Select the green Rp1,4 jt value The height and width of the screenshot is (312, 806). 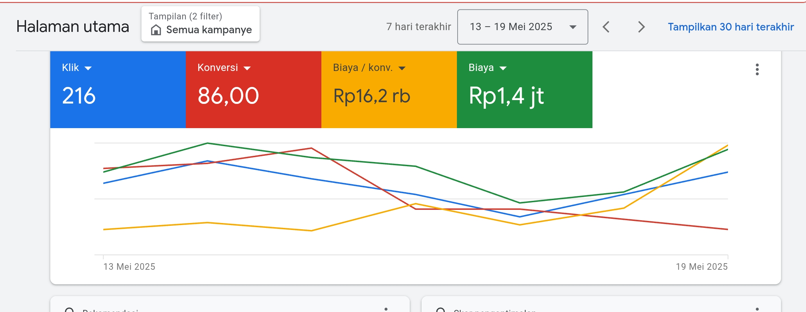pyautogui.click(x=506, y=96)
